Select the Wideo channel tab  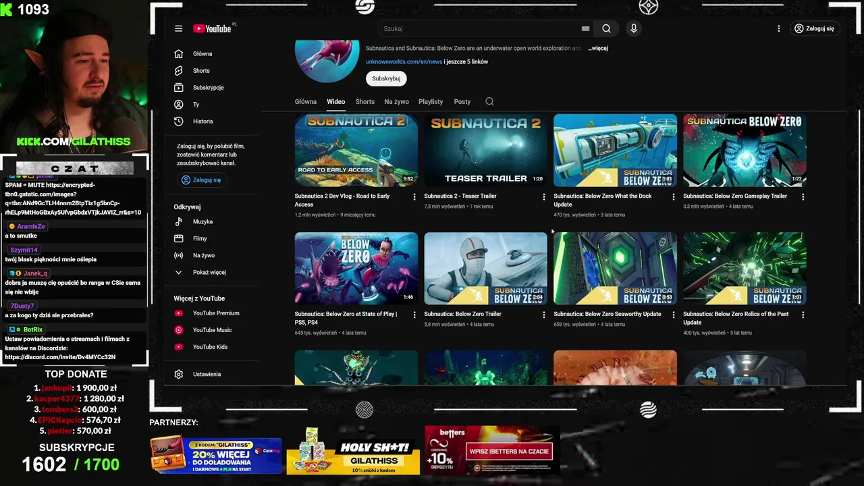click(x=335, y=101)
